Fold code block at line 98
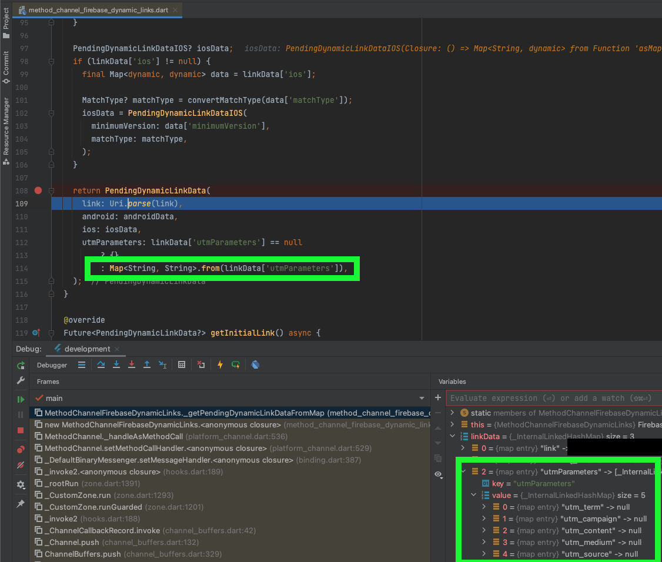 52,61
